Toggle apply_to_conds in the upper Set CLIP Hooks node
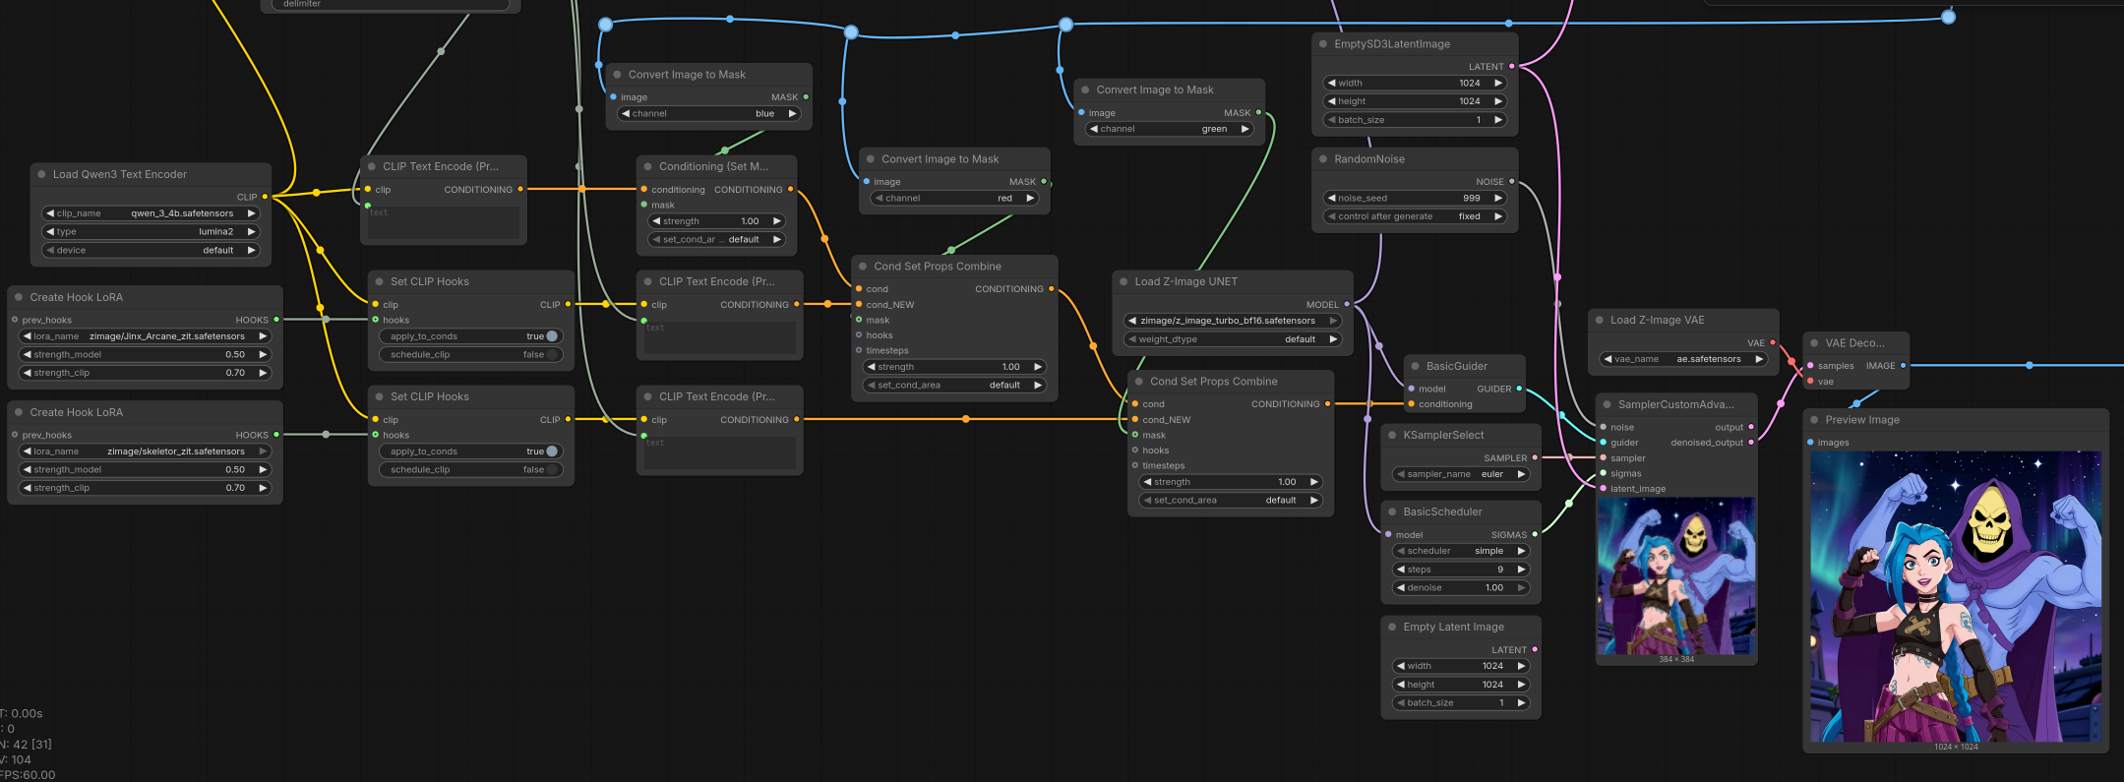 [470, 336]
